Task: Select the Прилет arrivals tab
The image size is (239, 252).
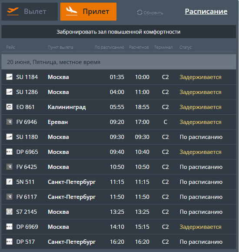Action: click(x=88, y=12)
